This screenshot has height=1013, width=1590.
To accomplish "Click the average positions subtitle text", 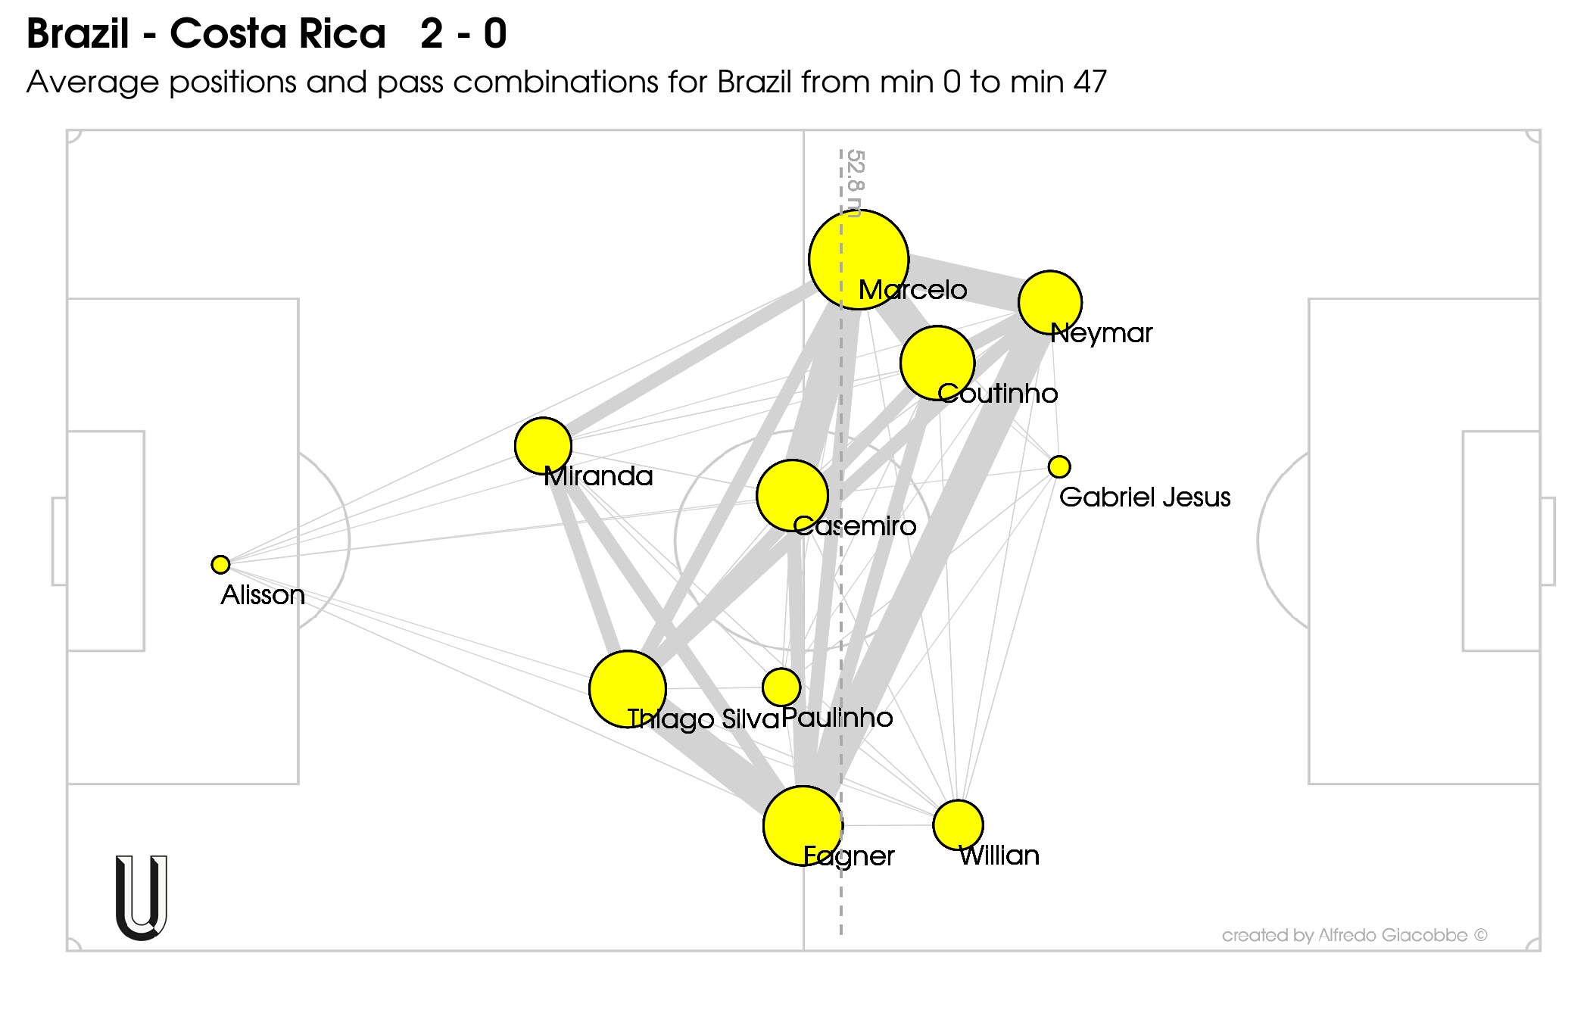I will point(566,82).
